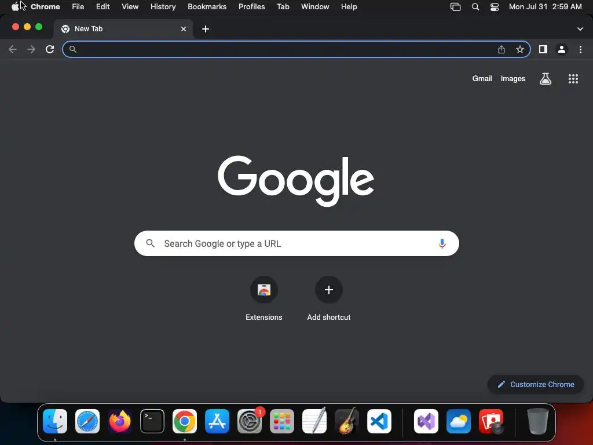Follow the Gmail link
The width and height of the screenshot is (593, 445).
pyautogui.click(x=482, y=78)
